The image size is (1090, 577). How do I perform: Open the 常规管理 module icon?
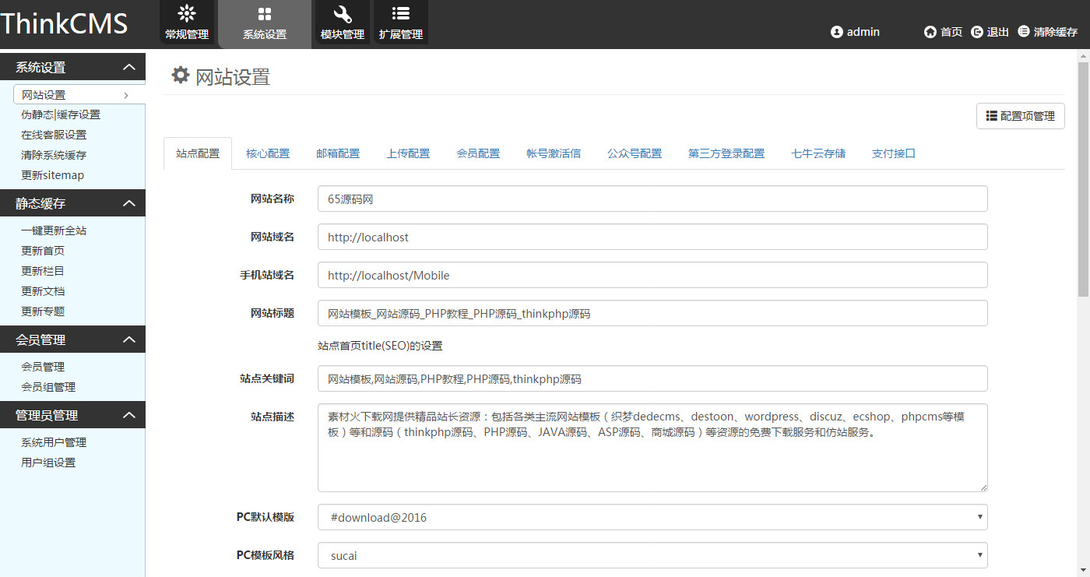[187, 13]
